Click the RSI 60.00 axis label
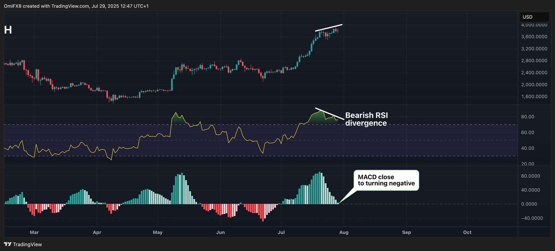Viewport: 555px width, 251px height. (x=528, y=132)
